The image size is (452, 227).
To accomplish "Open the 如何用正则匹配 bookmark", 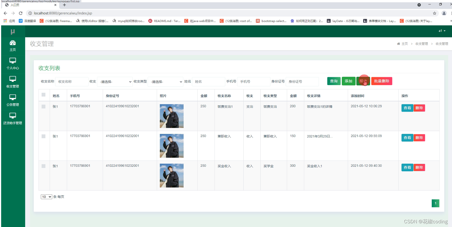I will point(307,21).
